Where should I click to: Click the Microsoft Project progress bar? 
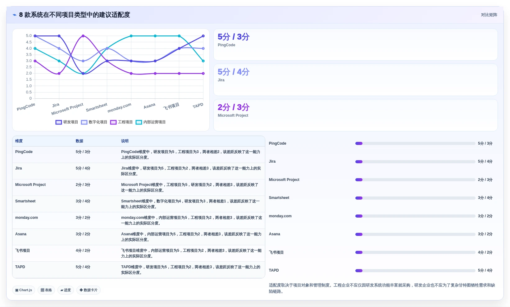click(x=415, y=180)
